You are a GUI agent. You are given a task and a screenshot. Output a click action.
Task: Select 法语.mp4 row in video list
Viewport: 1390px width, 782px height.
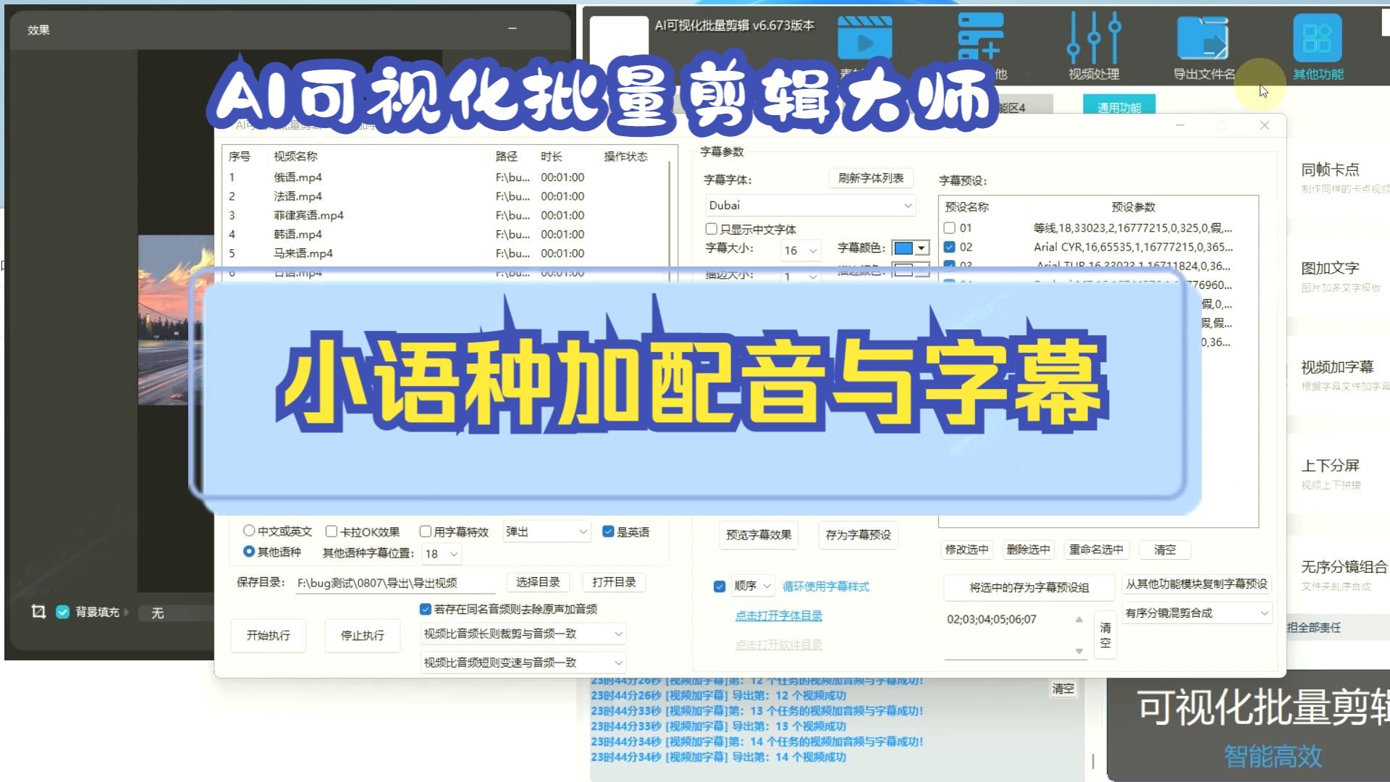coord(445,196)
